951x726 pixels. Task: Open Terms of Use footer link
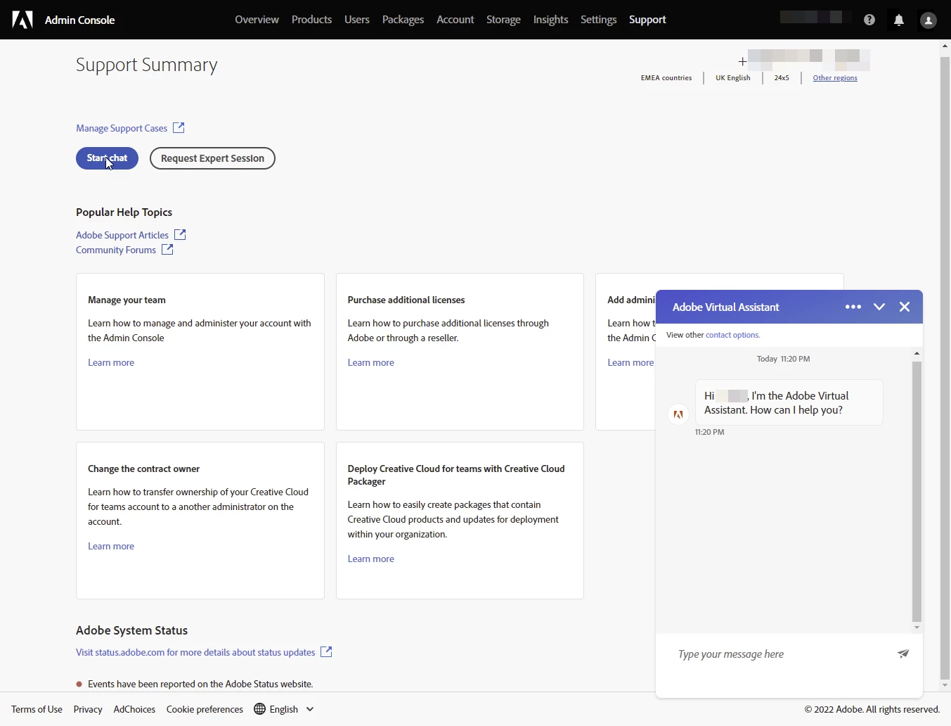[37, 709]
